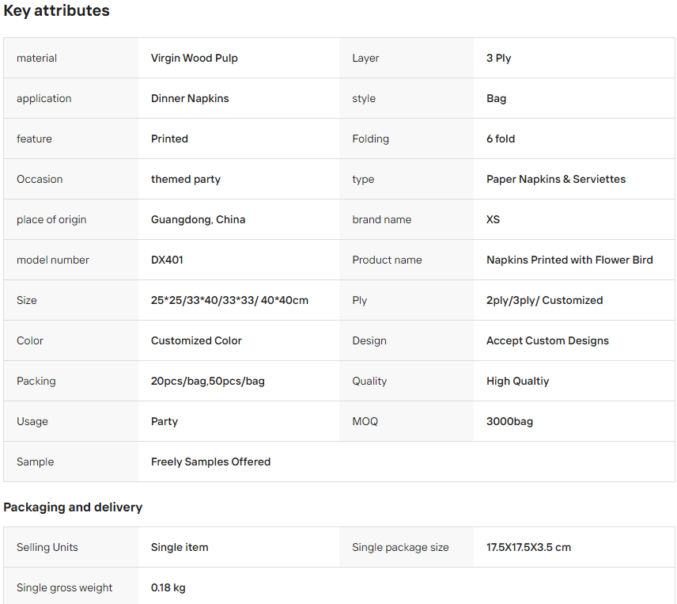This screenshot has height=604, width=677.
Task: Click the Customized Color value
Action: tap(196, 340)
